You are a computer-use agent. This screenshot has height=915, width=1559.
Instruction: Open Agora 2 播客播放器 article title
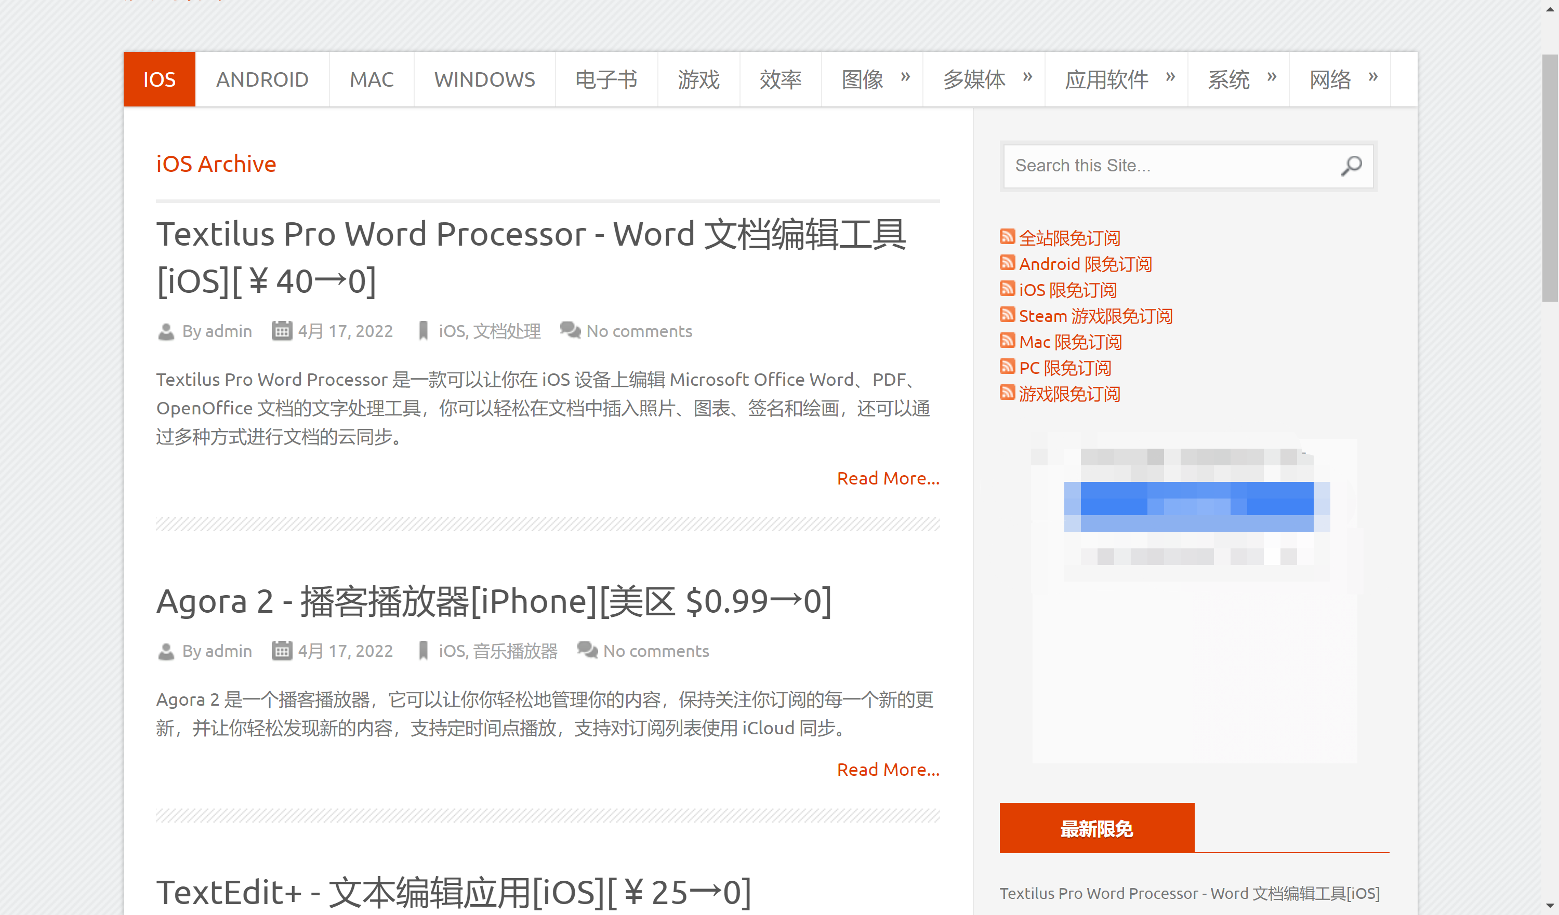click(493, 601)
